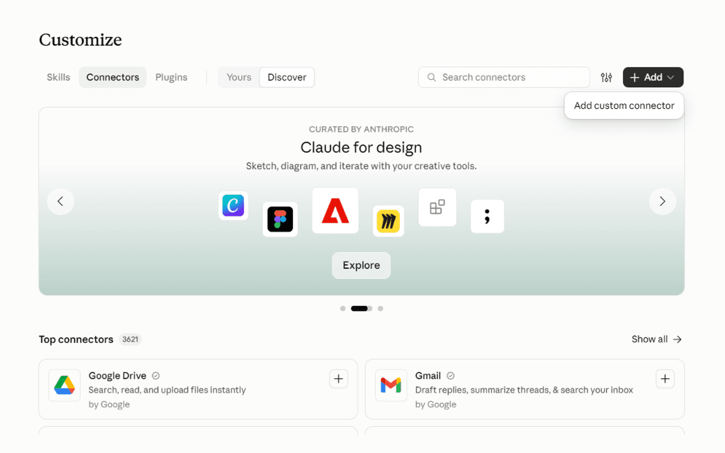The image size is (725, 453).
Task: Add the Gmail connector with plus button
Action: point(665,379)
